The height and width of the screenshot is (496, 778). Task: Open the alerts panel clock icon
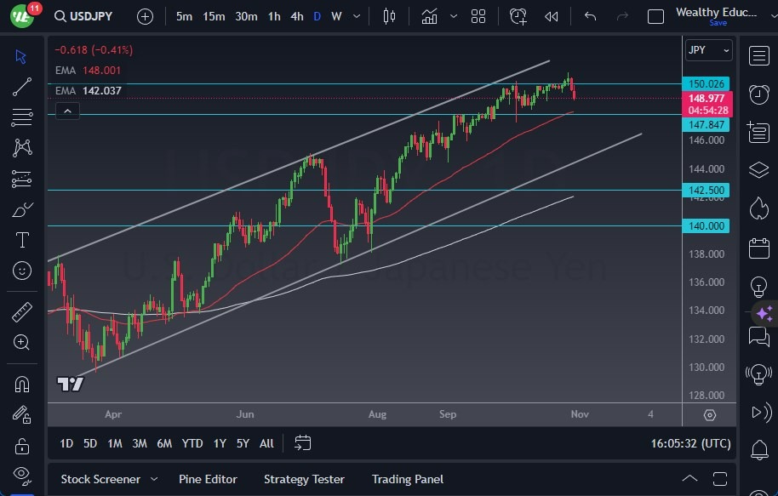point(758,94)
